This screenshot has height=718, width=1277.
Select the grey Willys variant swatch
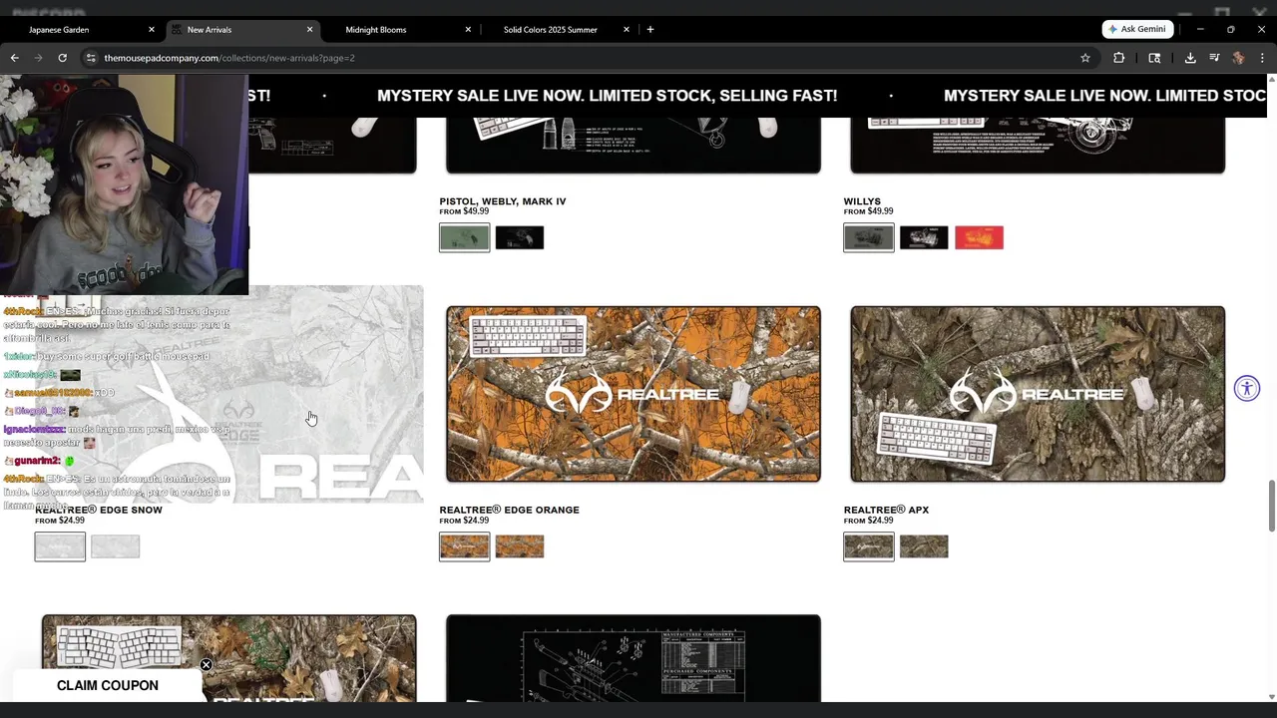point(869,237)
